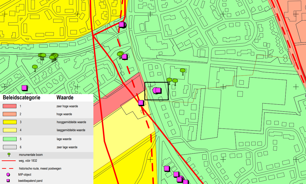Select the dashed red historische route legend symbol
306x184 pixels.
(x=9, y=169)
